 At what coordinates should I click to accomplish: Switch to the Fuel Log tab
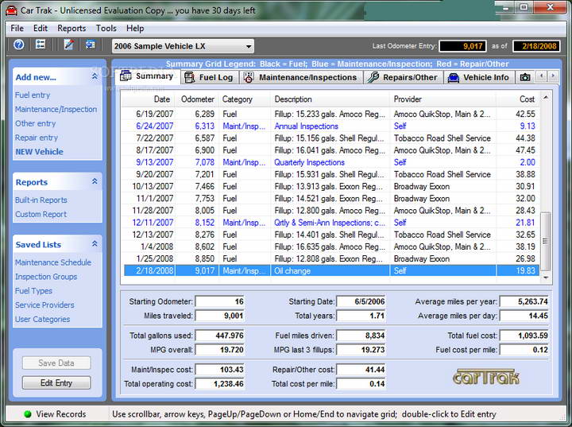coord(210,77)
